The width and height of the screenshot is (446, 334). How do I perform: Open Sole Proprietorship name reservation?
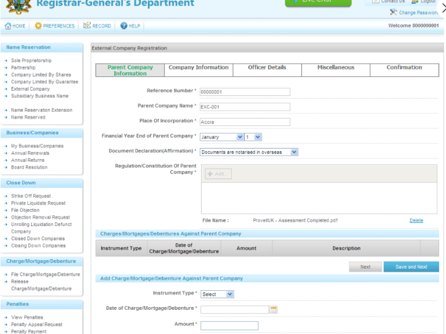[31, 61]
